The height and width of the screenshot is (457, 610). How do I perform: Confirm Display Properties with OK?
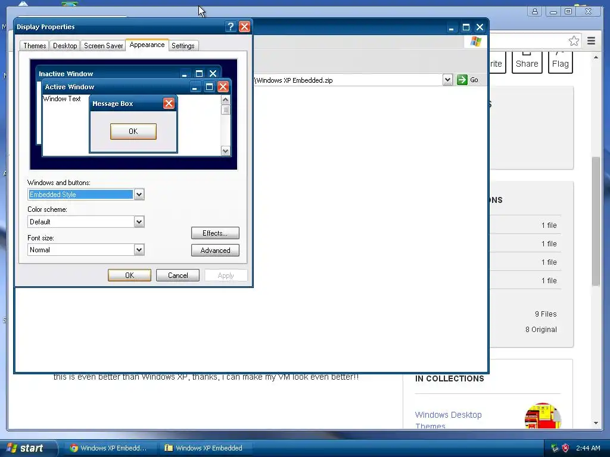click(x=129, y=276)
